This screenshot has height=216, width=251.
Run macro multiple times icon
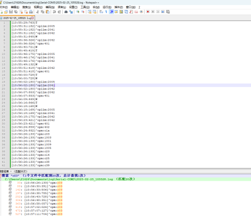(x=163, y=12)
